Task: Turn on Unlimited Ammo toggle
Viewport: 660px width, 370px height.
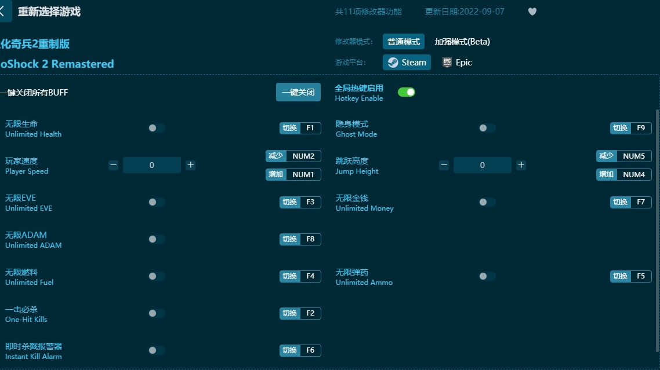Action: tap(487, 276)
